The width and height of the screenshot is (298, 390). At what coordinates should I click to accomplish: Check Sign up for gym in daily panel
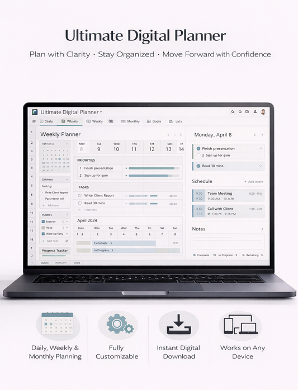(x=198, y=155)
